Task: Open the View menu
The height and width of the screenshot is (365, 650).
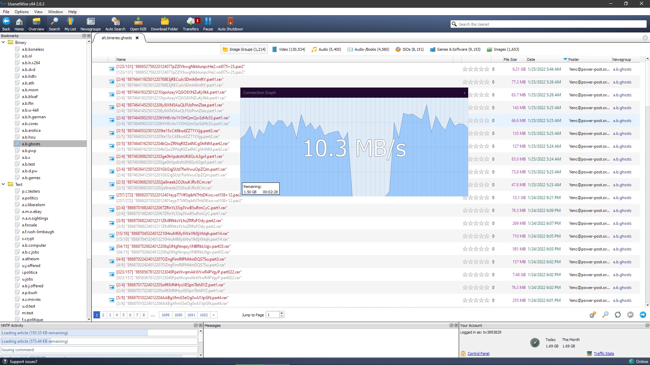Action: point(38,11)
